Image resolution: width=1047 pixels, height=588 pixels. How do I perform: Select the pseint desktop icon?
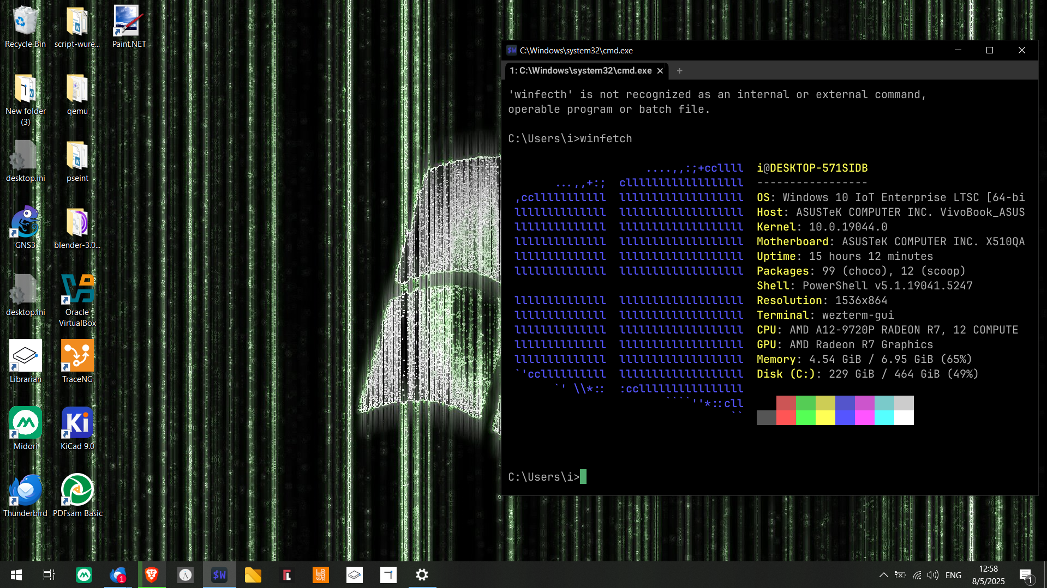[77, 161]
